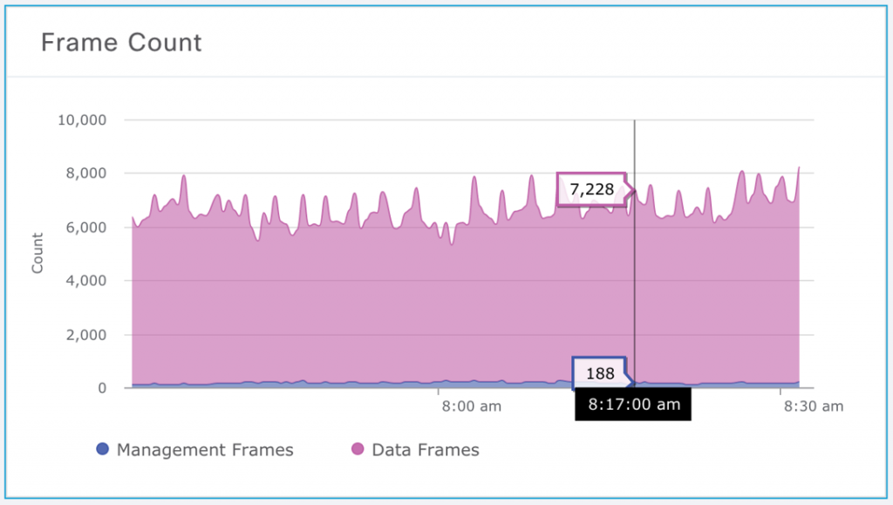The width and height of the screenshot is (893, 505).
Task: Toggle the Management Frames legend label
Action: tap(205, 450)
